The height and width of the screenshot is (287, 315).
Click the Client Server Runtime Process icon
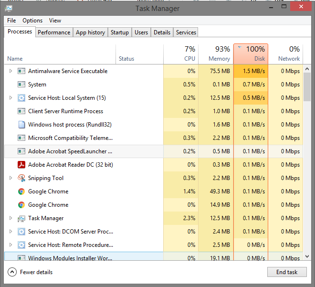(21, 111)
